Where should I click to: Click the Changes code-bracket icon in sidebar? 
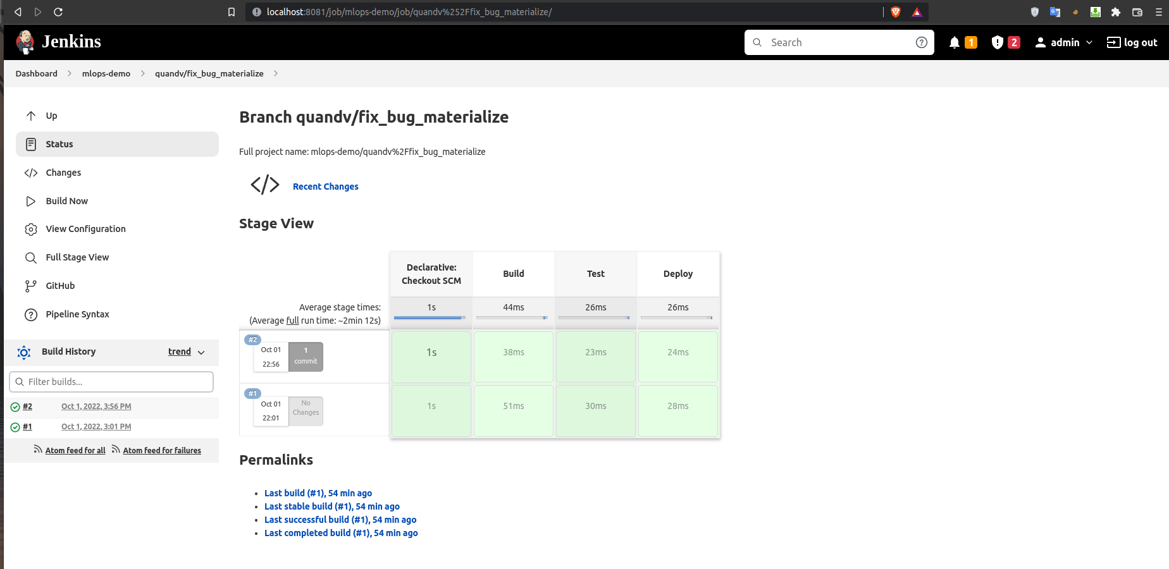tap(31, 173)
